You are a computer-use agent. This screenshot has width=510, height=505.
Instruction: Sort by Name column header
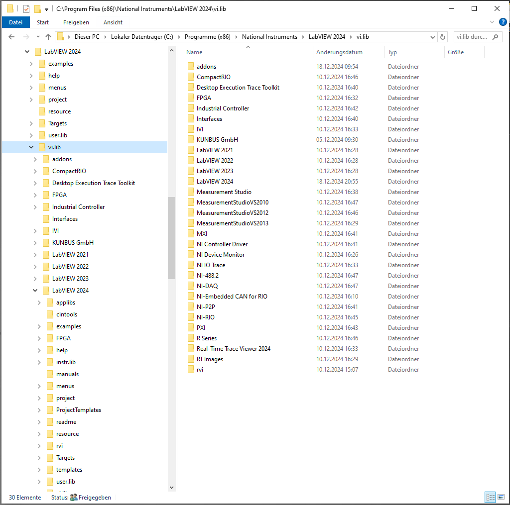[x=194, y=52]
